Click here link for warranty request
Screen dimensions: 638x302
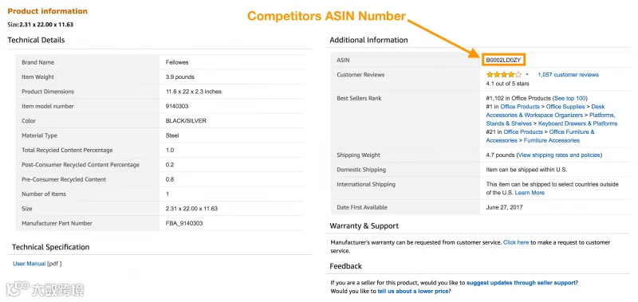(x=516, y=243)
